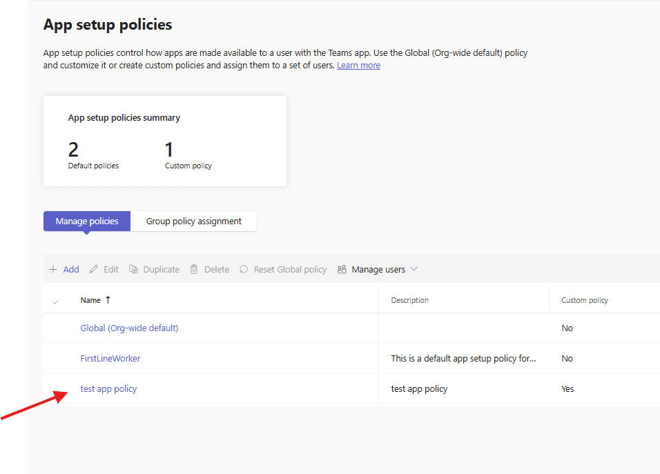Click the Duplicate policy icon

(134, 270)
